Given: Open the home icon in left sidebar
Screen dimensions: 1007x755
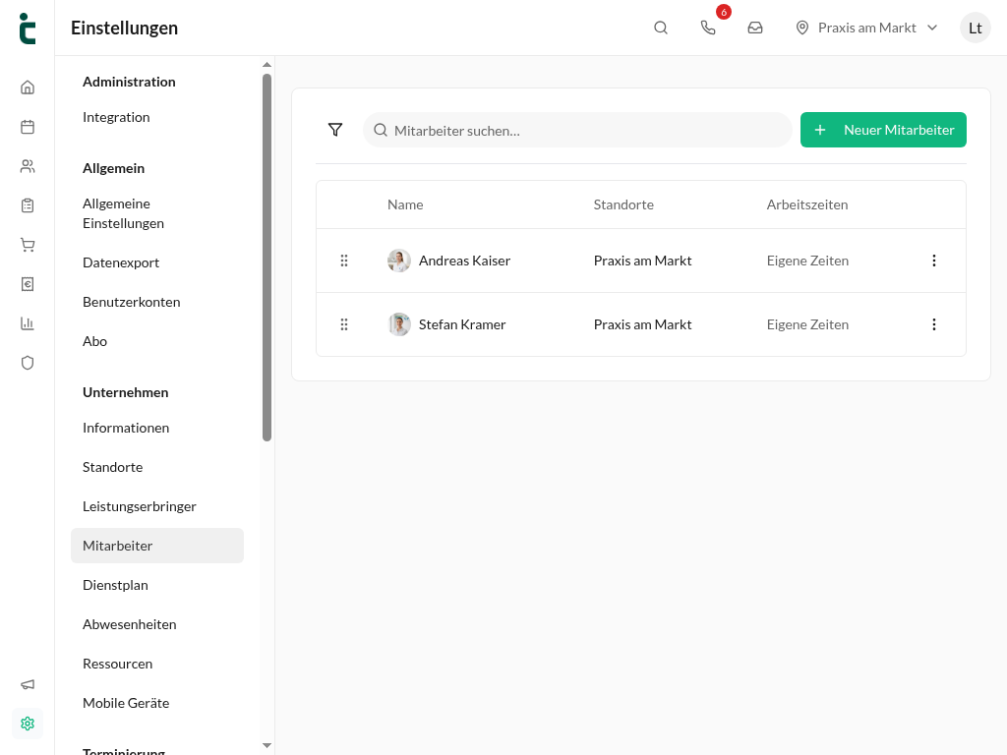Looking at the screenshot, I should click(27, 87).
